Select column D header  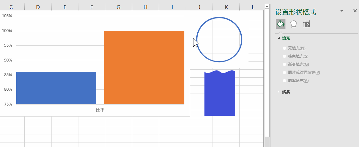pyautogui.click(x=38, y=7)
